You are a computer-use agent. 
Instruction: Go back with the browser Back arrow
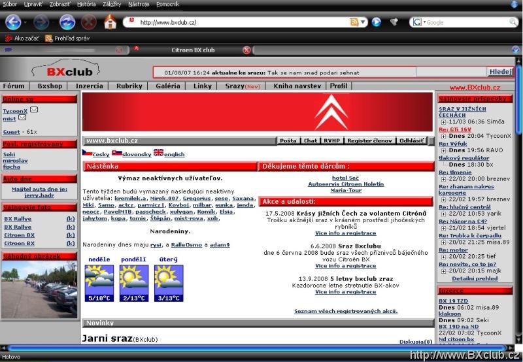pos(13,22)
